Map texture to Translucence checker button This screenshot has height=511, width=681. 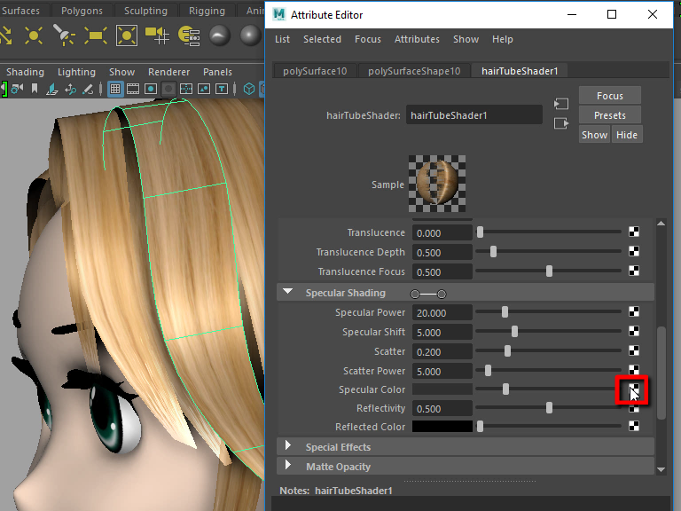point(634,232)
